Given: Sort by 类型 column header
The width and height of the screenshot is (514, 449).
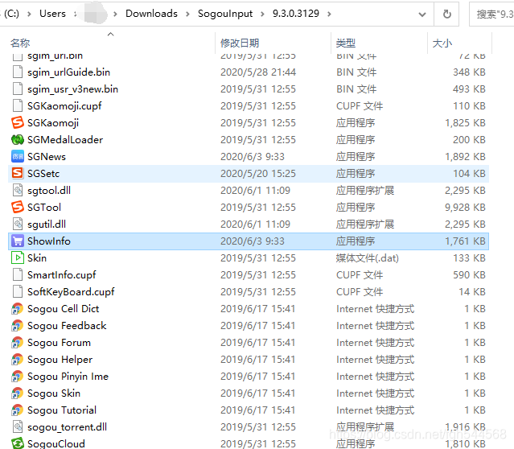Looking at the screenshot, I should (x=346, y=43).
